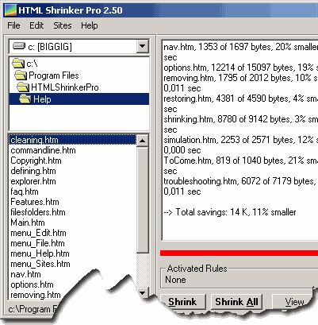Click the HTMLShrinkerPro folder icon

pos(23,87)
